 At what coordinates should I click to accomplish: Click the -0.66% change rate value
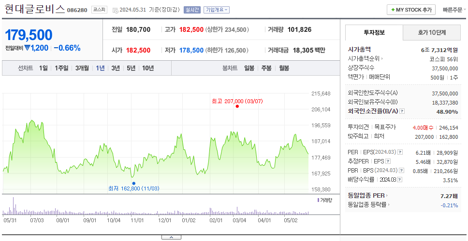[x=67, y=48]
